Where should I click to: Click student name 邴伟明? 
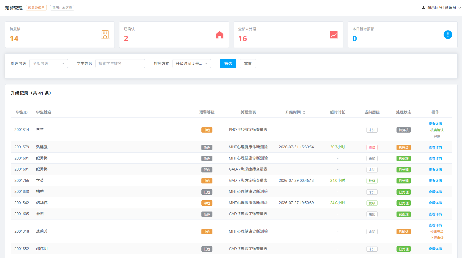tap(42, 249)
